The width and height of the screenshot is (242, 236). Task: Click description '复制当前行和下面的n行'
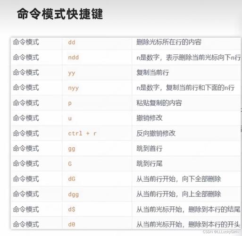200,88
